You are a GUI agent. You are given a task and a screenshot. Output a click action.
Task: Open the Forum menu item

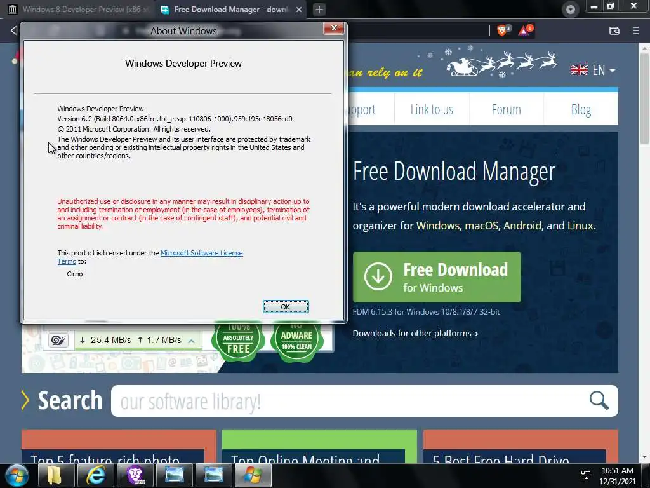coord(506,109)
